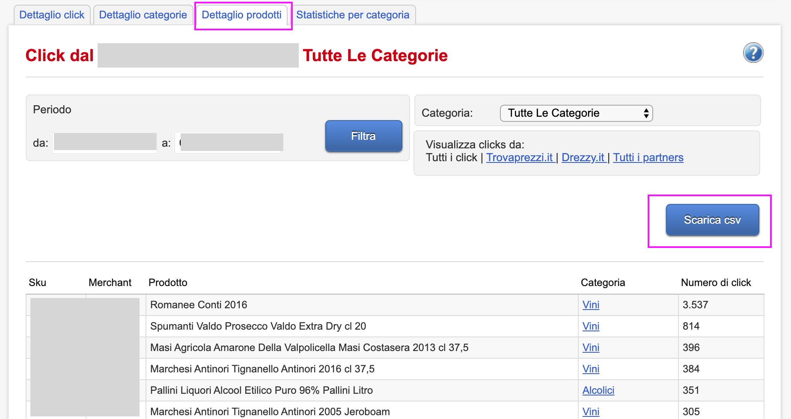Click the click count 305
This screenshot has width=791, height=419.
691,412
